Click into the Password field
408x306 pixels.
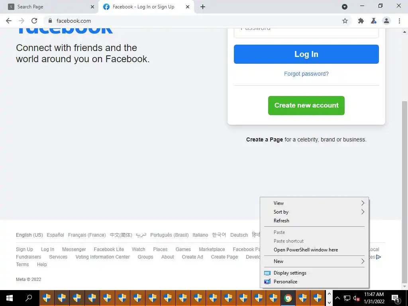click(306, 33)
